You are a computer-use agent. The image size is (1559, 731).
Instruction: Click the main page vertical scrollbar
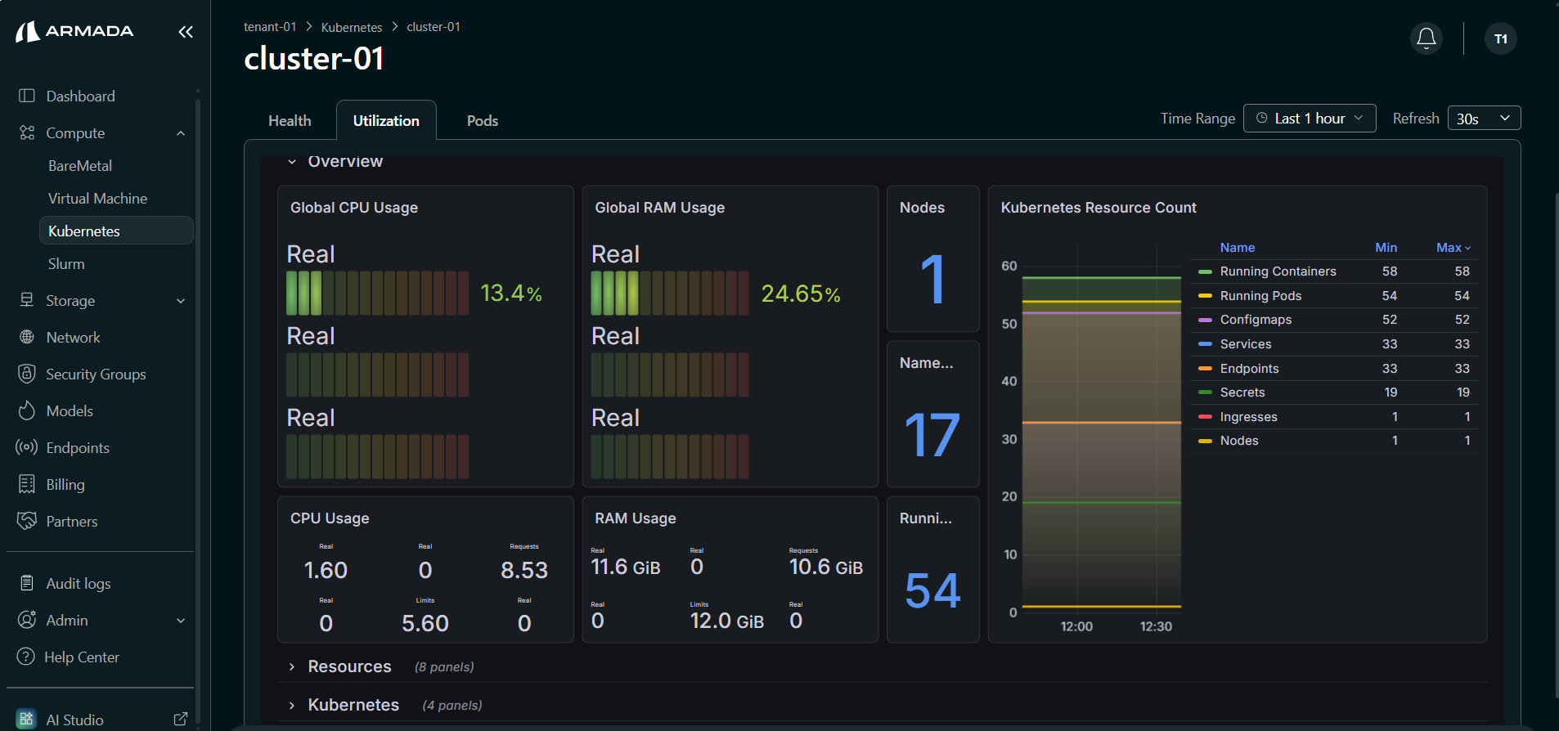(1556, 446)
